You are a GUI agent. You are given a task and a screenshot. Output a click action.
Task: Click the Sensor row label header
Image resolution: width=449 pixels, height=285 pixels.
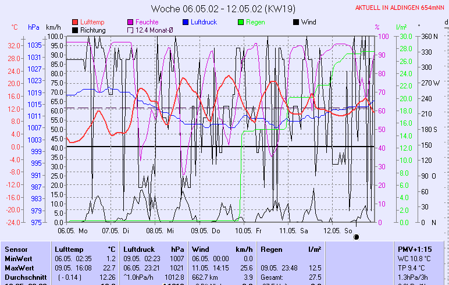[16, 249]
